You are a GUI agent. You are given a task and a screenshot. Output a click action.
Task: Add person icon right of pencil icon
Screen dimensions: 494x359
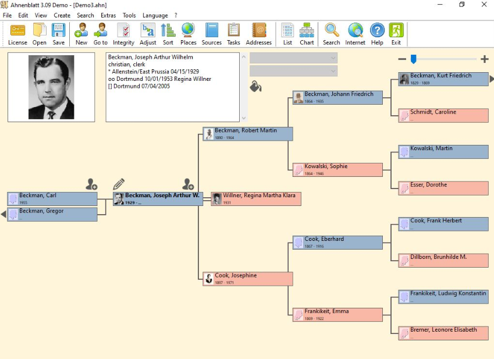188,184
